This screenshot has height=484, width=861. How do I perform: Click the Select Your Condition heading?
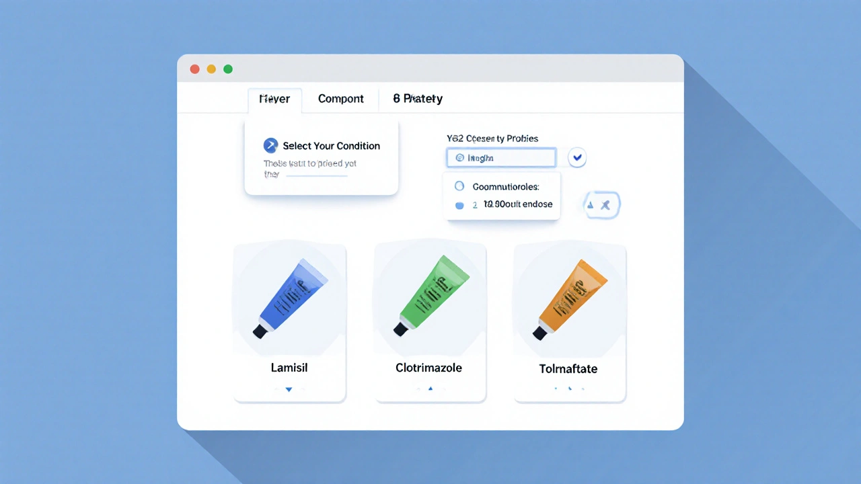coord(331,146)
